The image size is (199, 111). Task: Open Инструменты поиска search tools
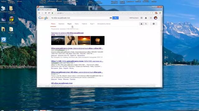click(x=104, y=24)
